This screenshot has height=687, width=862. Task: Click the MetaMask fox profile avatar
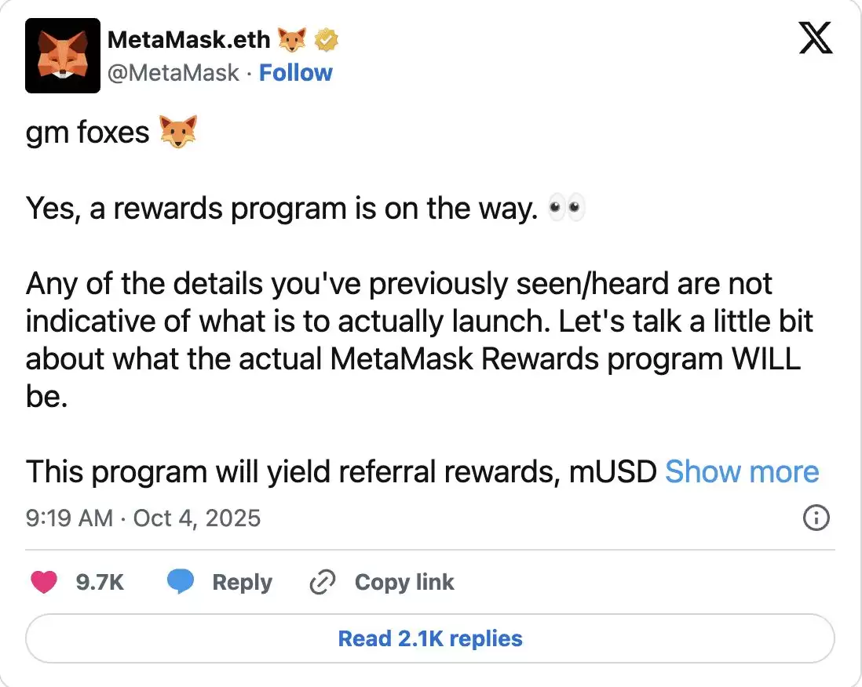point(63,54)
